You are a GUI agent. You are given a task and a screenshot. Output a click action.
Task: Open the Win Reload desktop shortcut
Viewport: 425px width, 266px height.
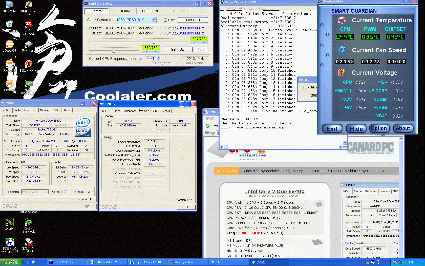(x=29, y=245)
